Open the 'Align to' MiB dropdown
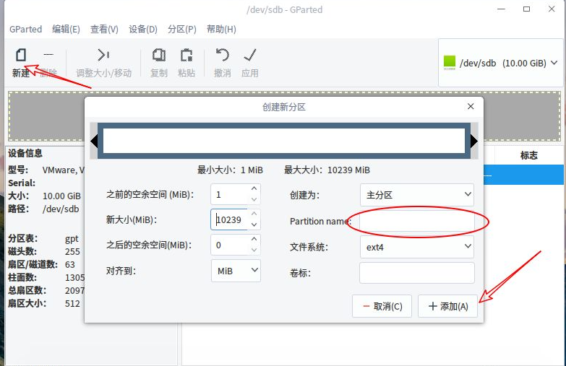This screenshot has width=566, height=366. tap(236, 271)
